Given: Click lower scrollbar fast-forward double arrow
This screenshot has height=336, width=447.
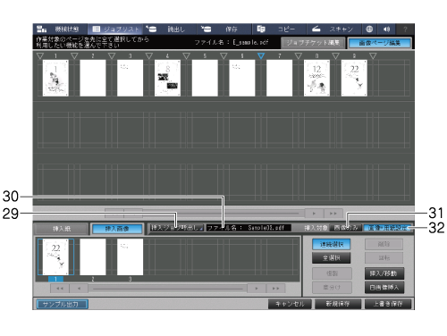Looking at the screenshot, I should (276, 289).
